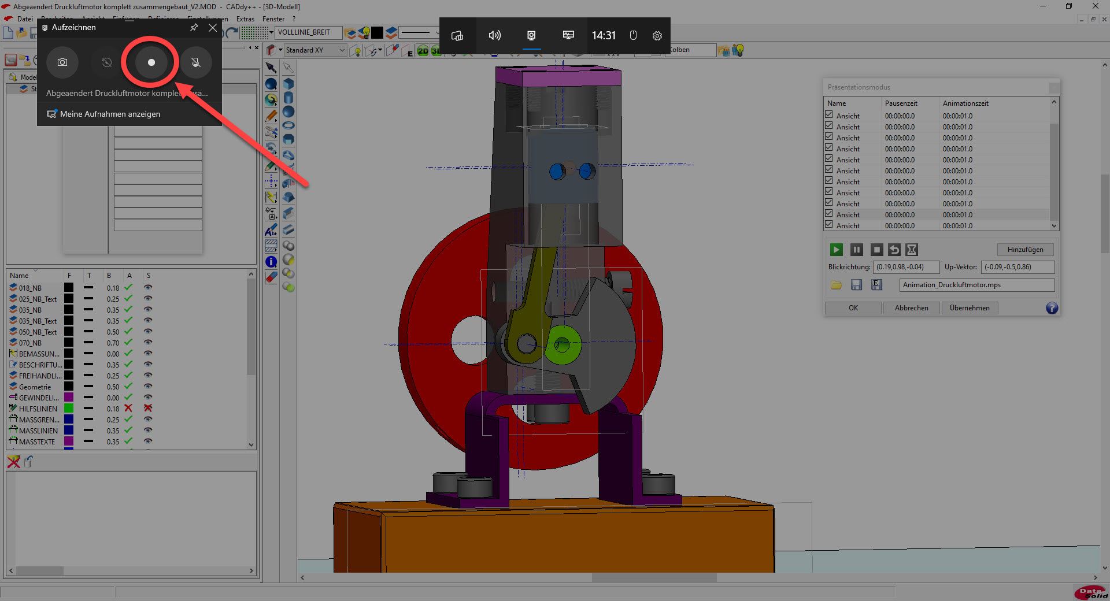The width and height of the screenshot is (1110, 601).
Task: Click the delete layer red X icon
Action: [13, 462]
